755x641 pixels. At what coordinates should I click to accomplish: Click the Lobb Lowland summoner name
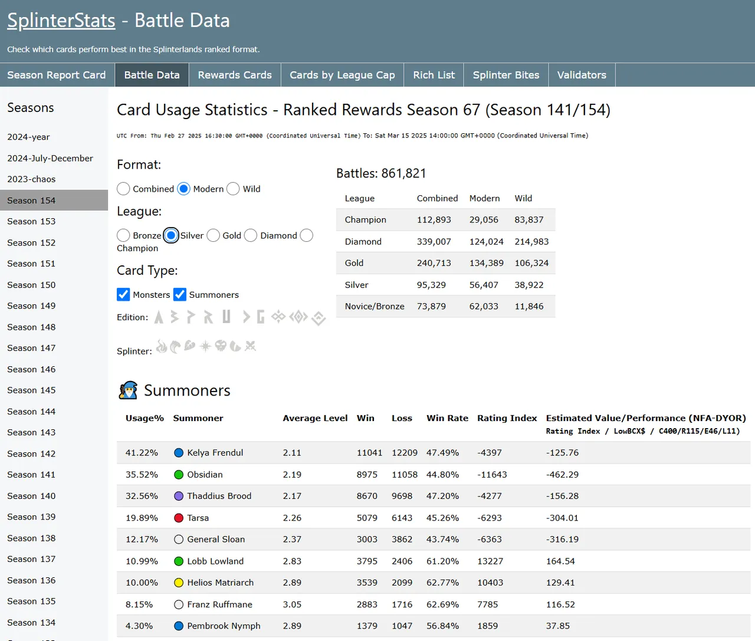(215, 561)
